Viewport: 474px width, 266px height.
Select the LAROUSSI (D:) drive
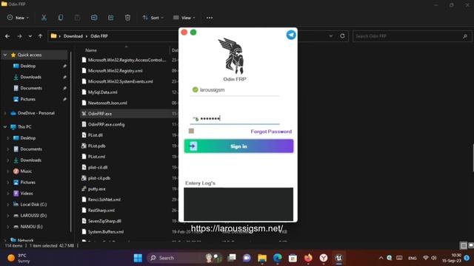point(33,216)
